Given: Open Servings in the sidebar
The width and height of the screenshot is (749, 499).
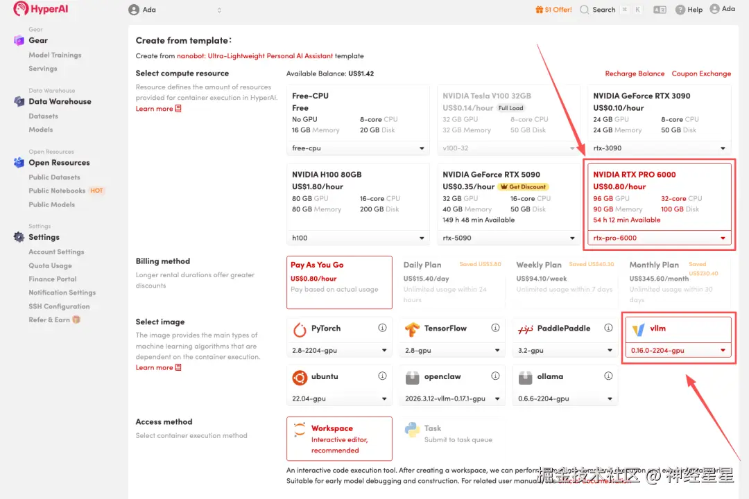Looking at the screenshot, I should coord(42,69).
